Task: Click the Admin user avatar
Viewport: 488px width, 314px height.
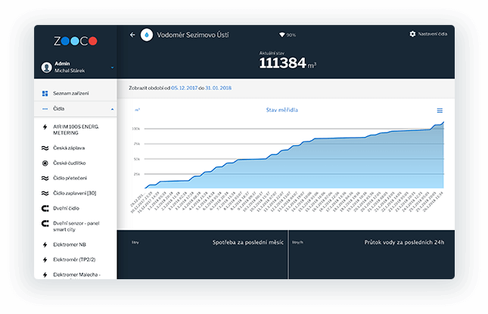Action: click(x=46, y=67)
